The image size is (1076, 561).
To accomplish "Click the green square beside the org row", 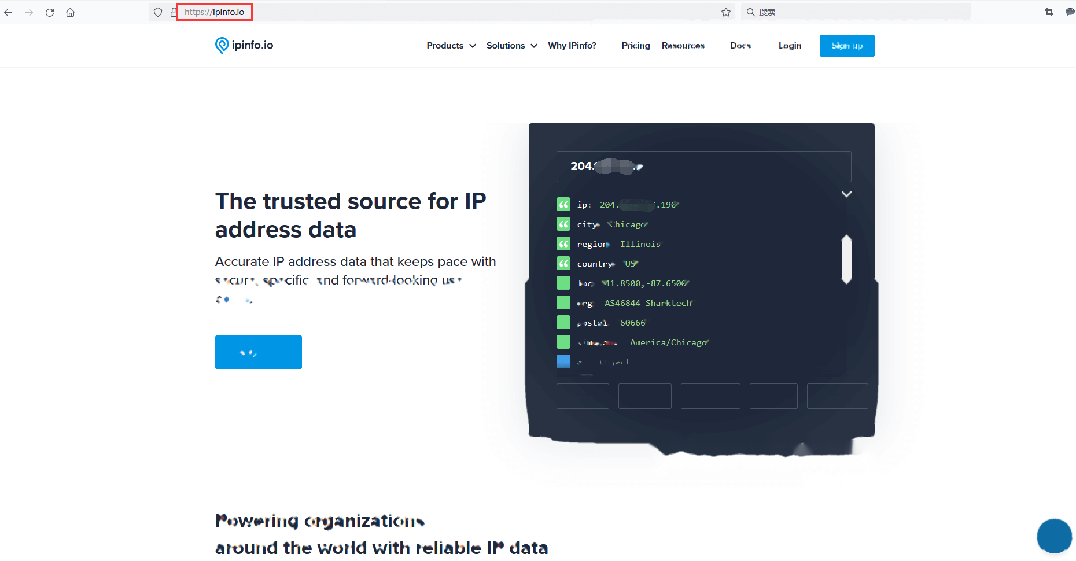I will (x=563, y=302).
